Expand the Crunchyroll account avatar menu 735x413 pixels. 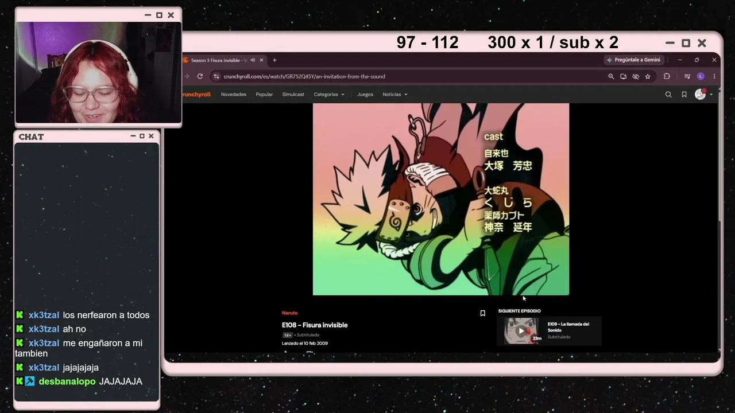click(703, 94)
